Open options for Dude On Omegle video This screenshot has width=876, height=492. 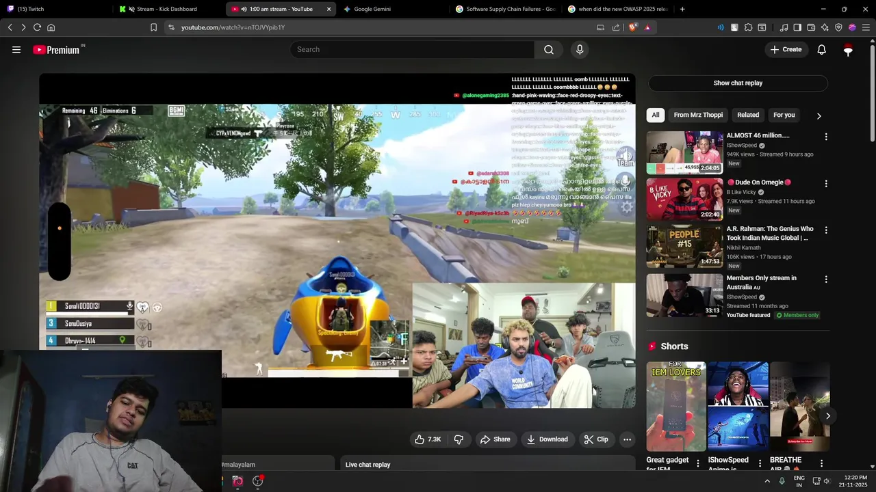click(826, 184)
